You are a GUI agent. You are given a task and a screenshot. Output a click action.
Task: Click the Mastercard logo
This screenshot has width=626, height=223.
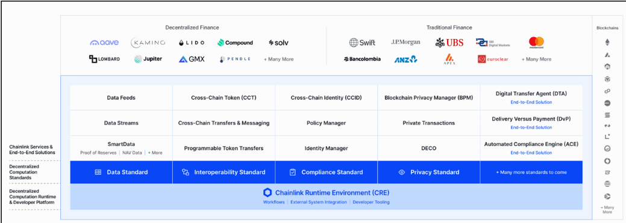537,42
